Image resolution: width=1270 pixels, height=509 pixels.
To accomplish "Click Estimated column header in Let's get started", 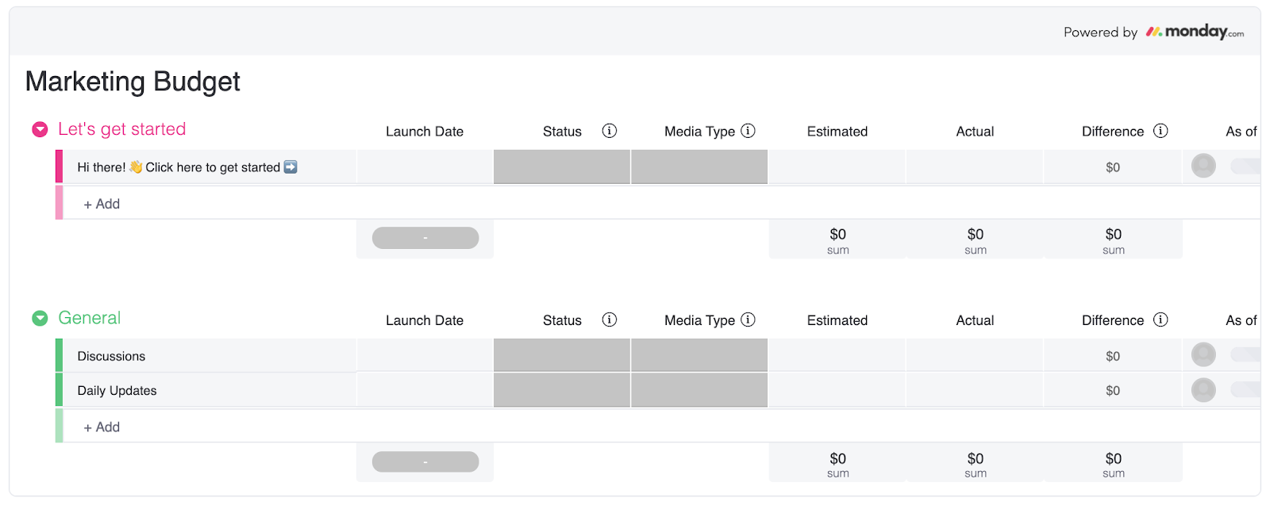I will pos(837,132).
